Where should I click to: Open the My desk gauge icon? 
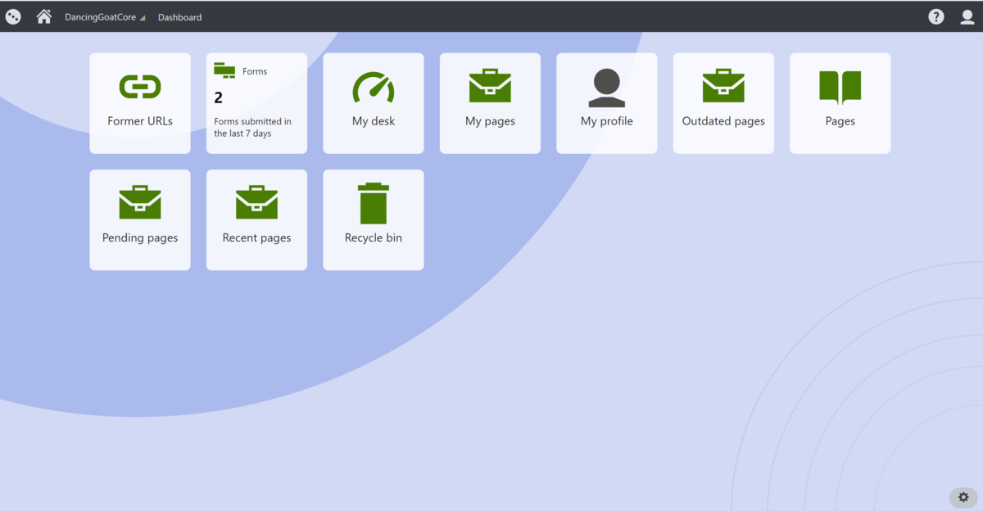(374, 88)
